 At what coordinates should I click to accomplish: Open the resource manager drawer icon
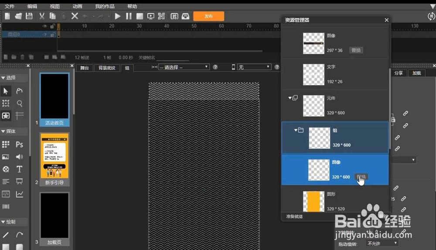185,16
